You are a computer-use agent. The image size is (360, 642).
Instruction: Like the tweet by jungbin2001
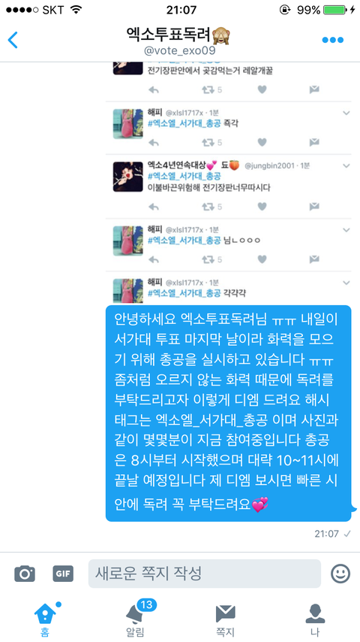click(x=262, y=206)
